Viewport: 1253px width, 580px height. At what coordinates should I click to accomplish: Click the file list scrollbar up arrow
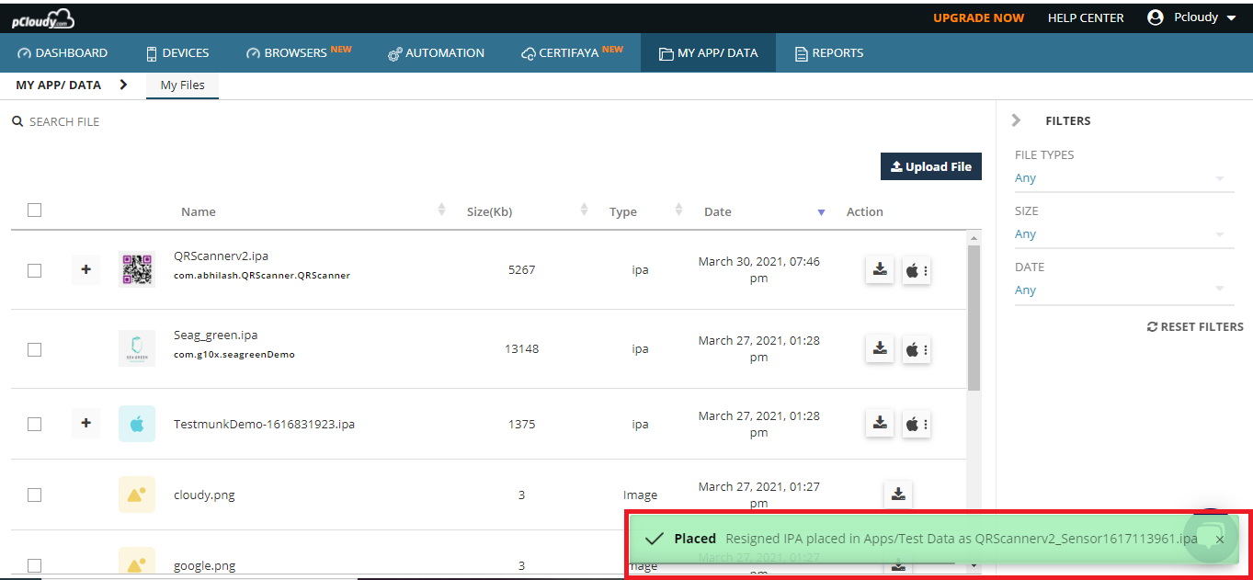click(x=974, y=238)
